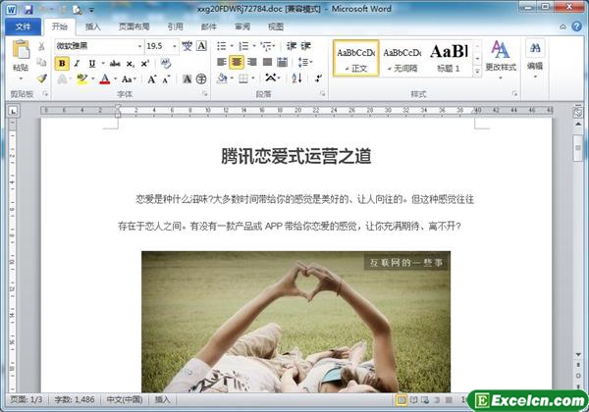
Task: Open the Borders dropdown arrow
Action: pyautogui.click(x=253, y=78)
